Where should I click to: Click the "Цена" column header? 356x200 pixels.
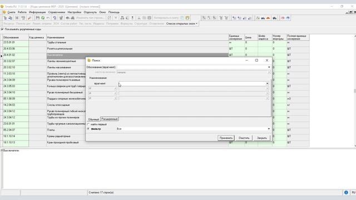(x=251, y=37)
